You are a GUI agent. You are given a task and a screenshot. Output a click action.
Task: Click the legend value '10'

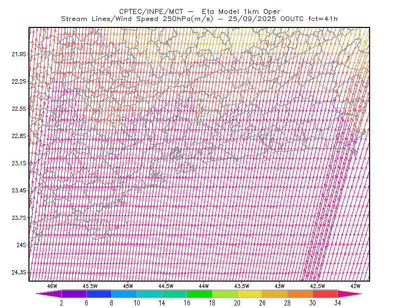(137, 303)
